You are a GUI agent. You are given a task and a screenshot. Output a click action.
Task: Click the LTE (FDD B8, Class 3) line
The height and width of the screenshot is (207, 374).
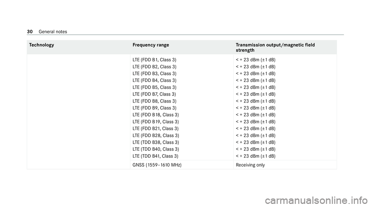click(x=154, y=101)
